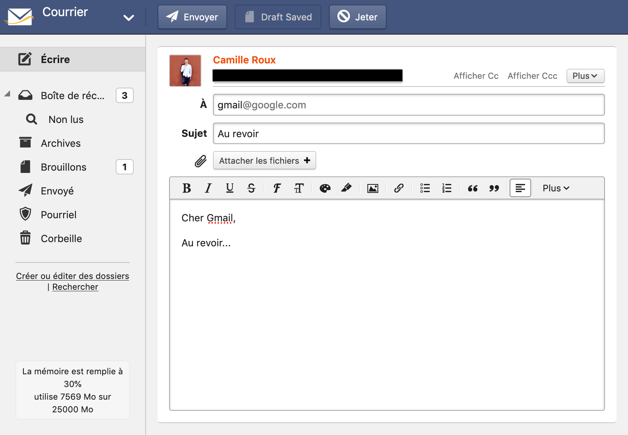
Task: Apply italic formatting
Action: [x=208, y=188]
